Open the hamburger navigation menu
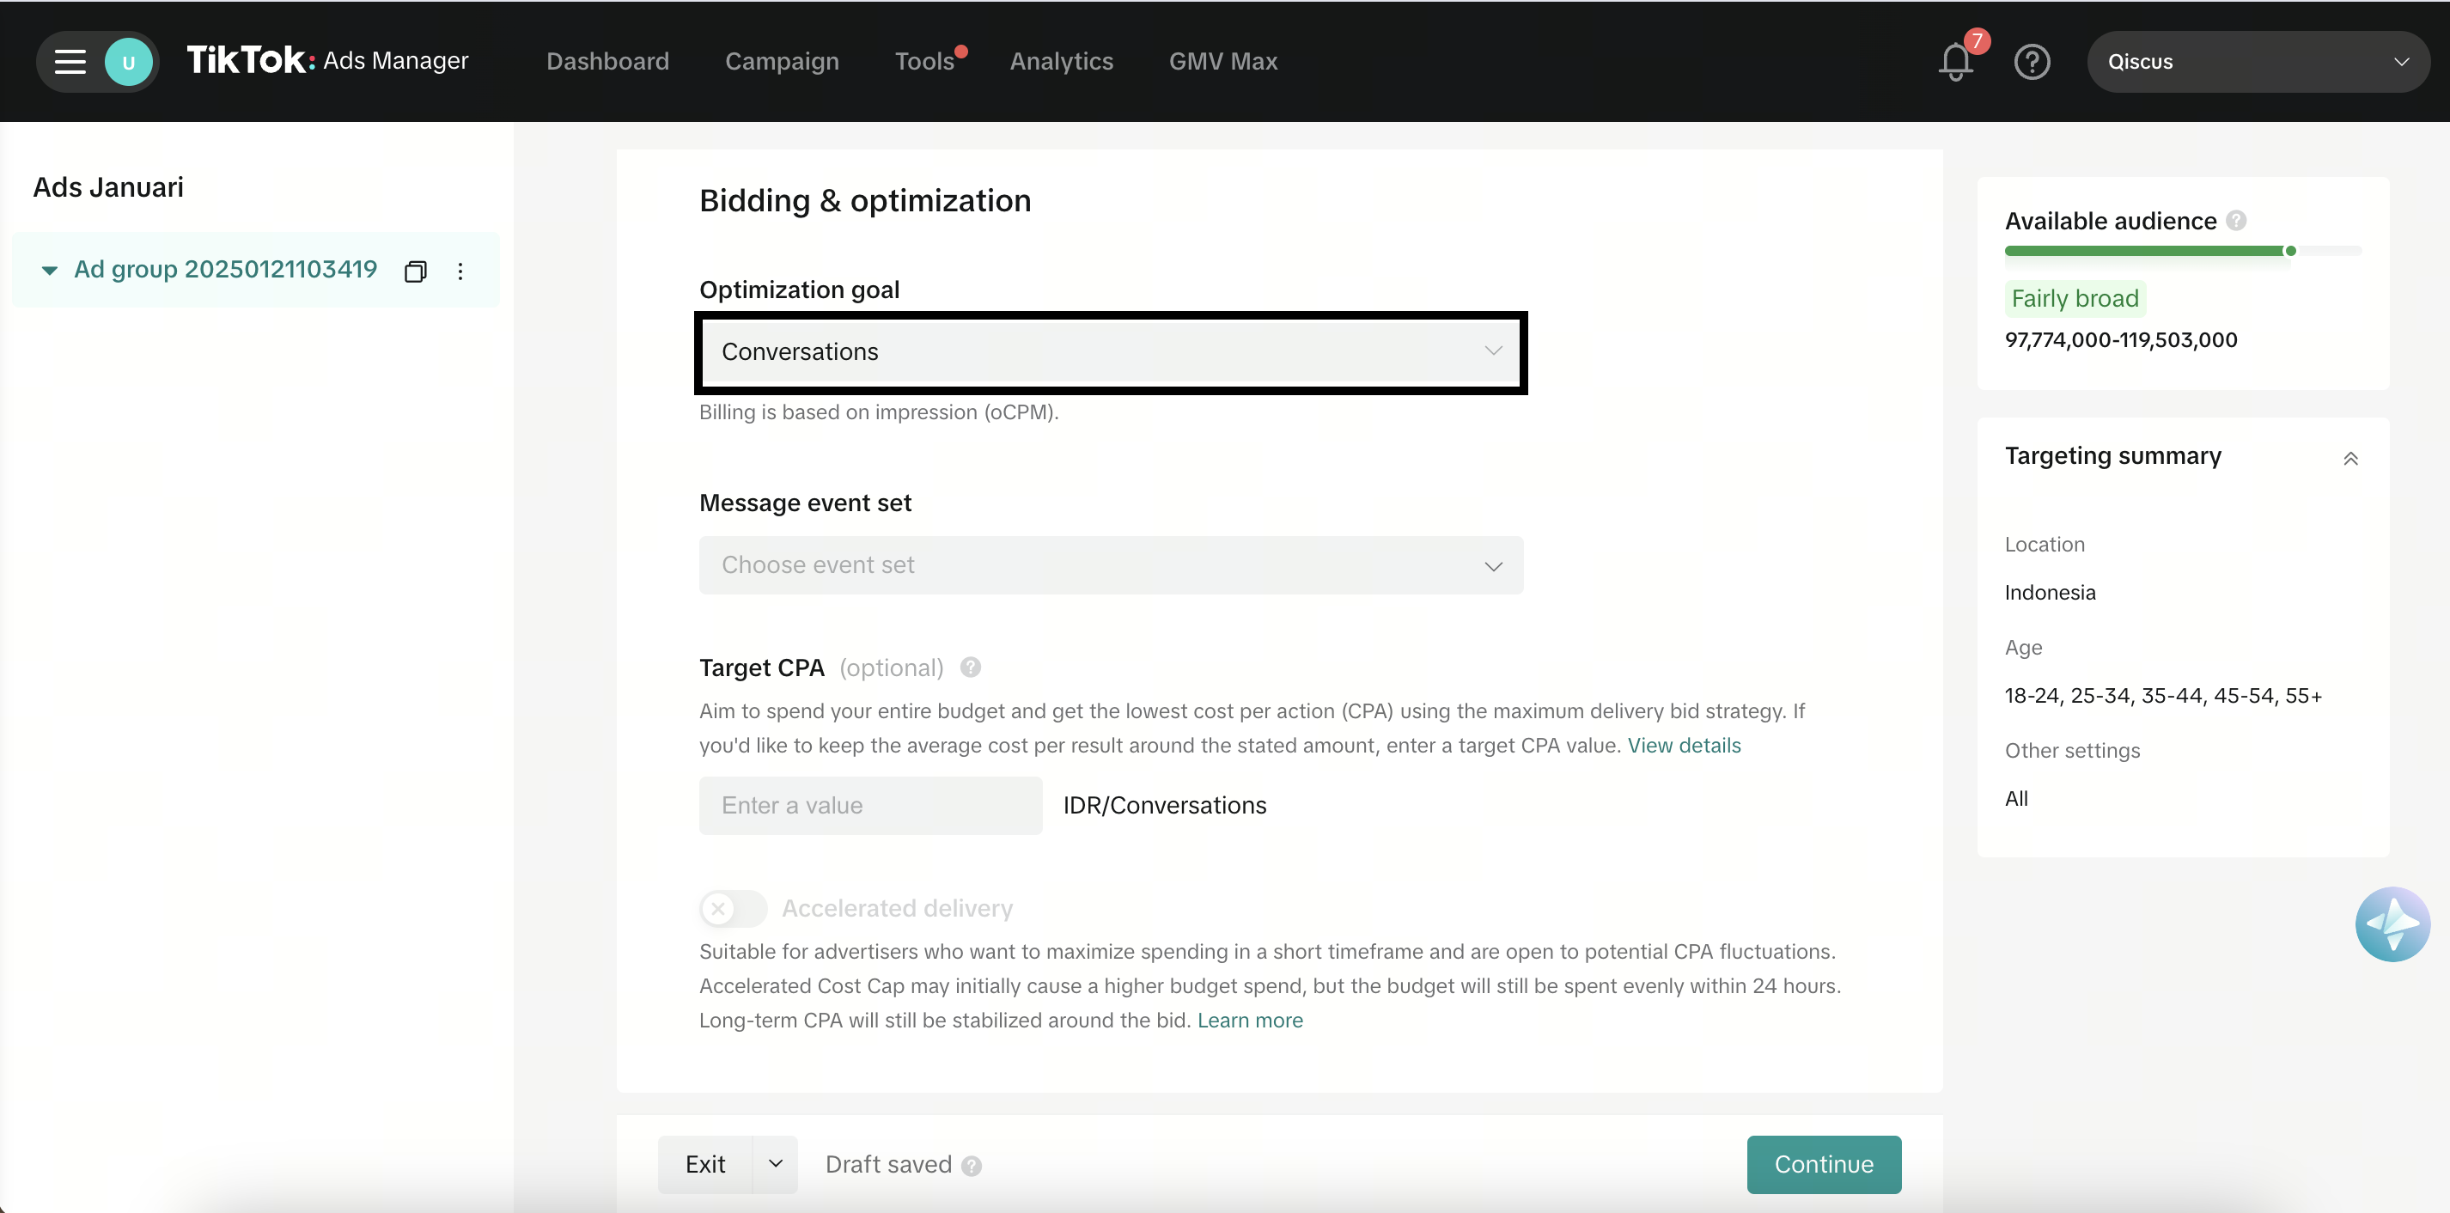Image resolution: width=2450 pixels, height=1213 pixels. point(70,62)
